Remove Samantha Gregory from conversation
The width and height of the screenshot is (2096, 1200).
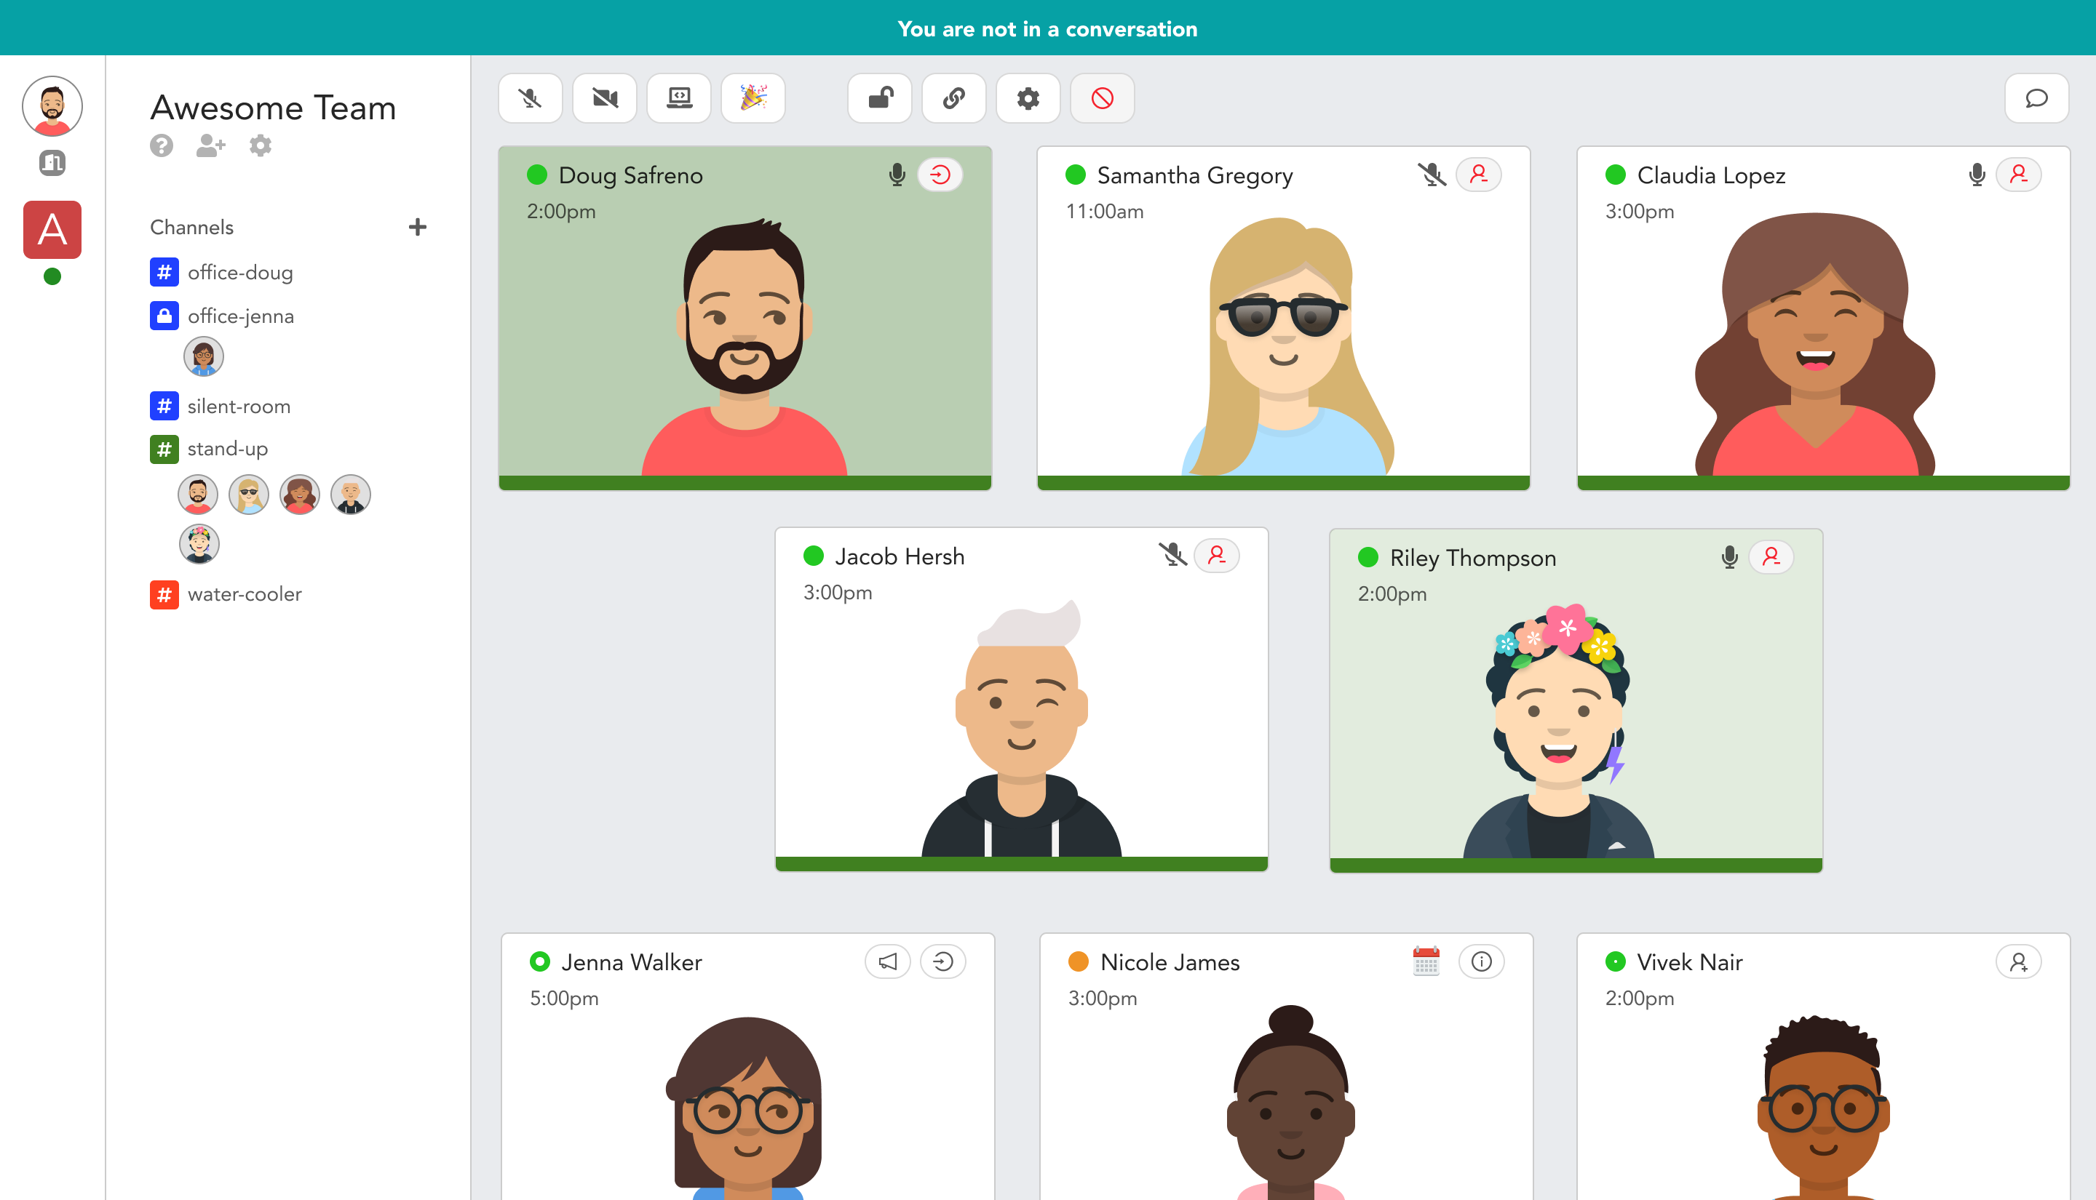(1478, 175)
